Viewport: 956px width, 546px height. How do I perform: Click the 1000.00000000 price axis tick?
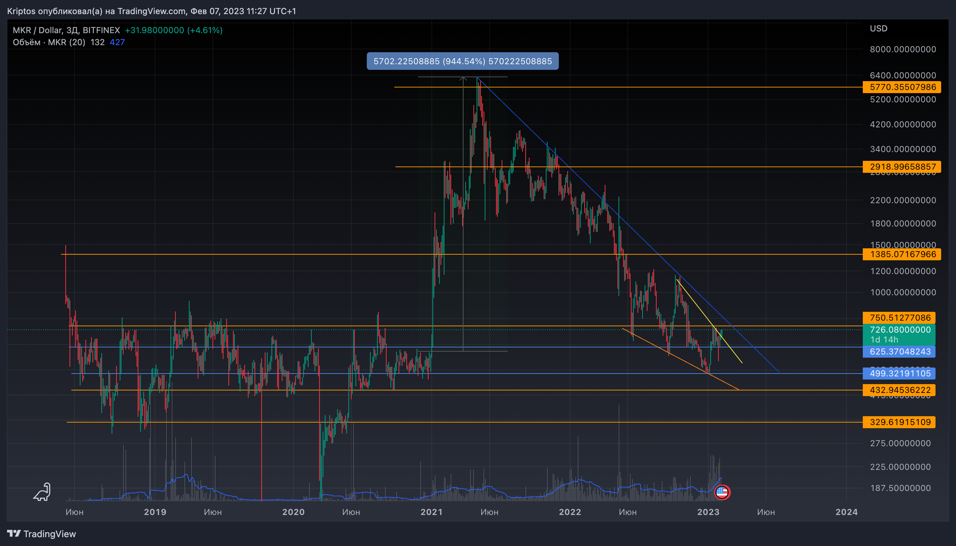click(903, 292)
